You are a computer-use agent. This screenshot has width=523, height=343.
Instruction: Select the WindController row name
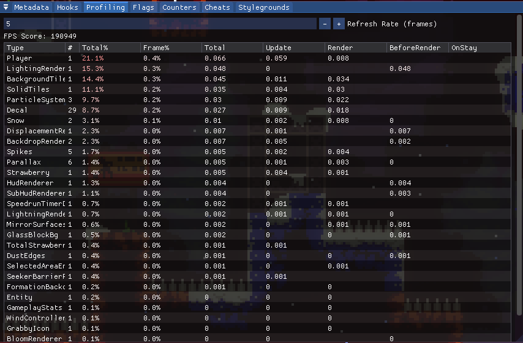[x=36, y=318]
